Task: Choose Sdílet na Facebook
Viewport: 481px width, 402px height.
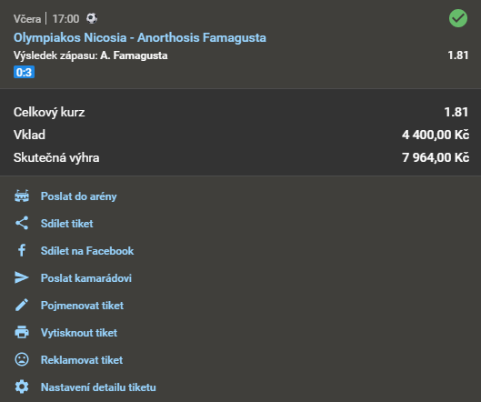Action: tap(87, 251)
